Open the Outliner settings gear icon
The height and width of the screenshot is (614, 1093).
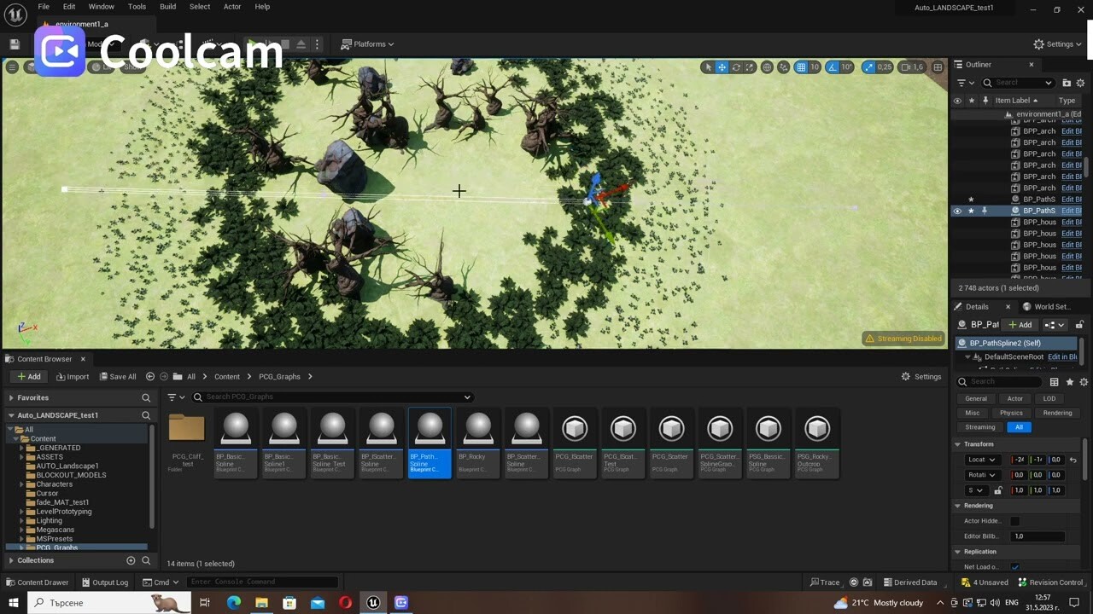[x=1080, y=83]
